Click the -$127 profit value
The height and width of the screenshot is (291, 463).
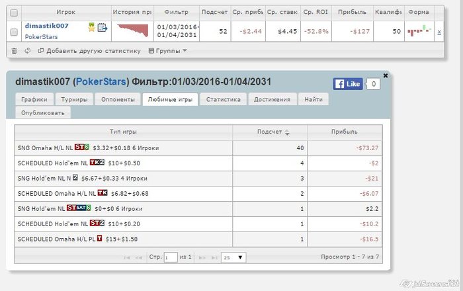(360, 31)
